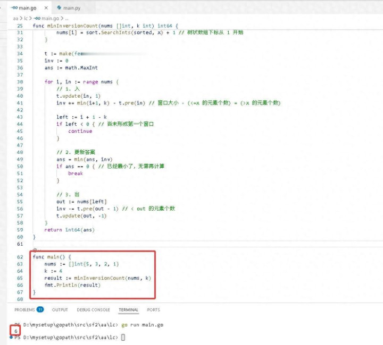Click the blue terminal command decoration dot
Screen dimensions: 383x345
tap(11, 337)
